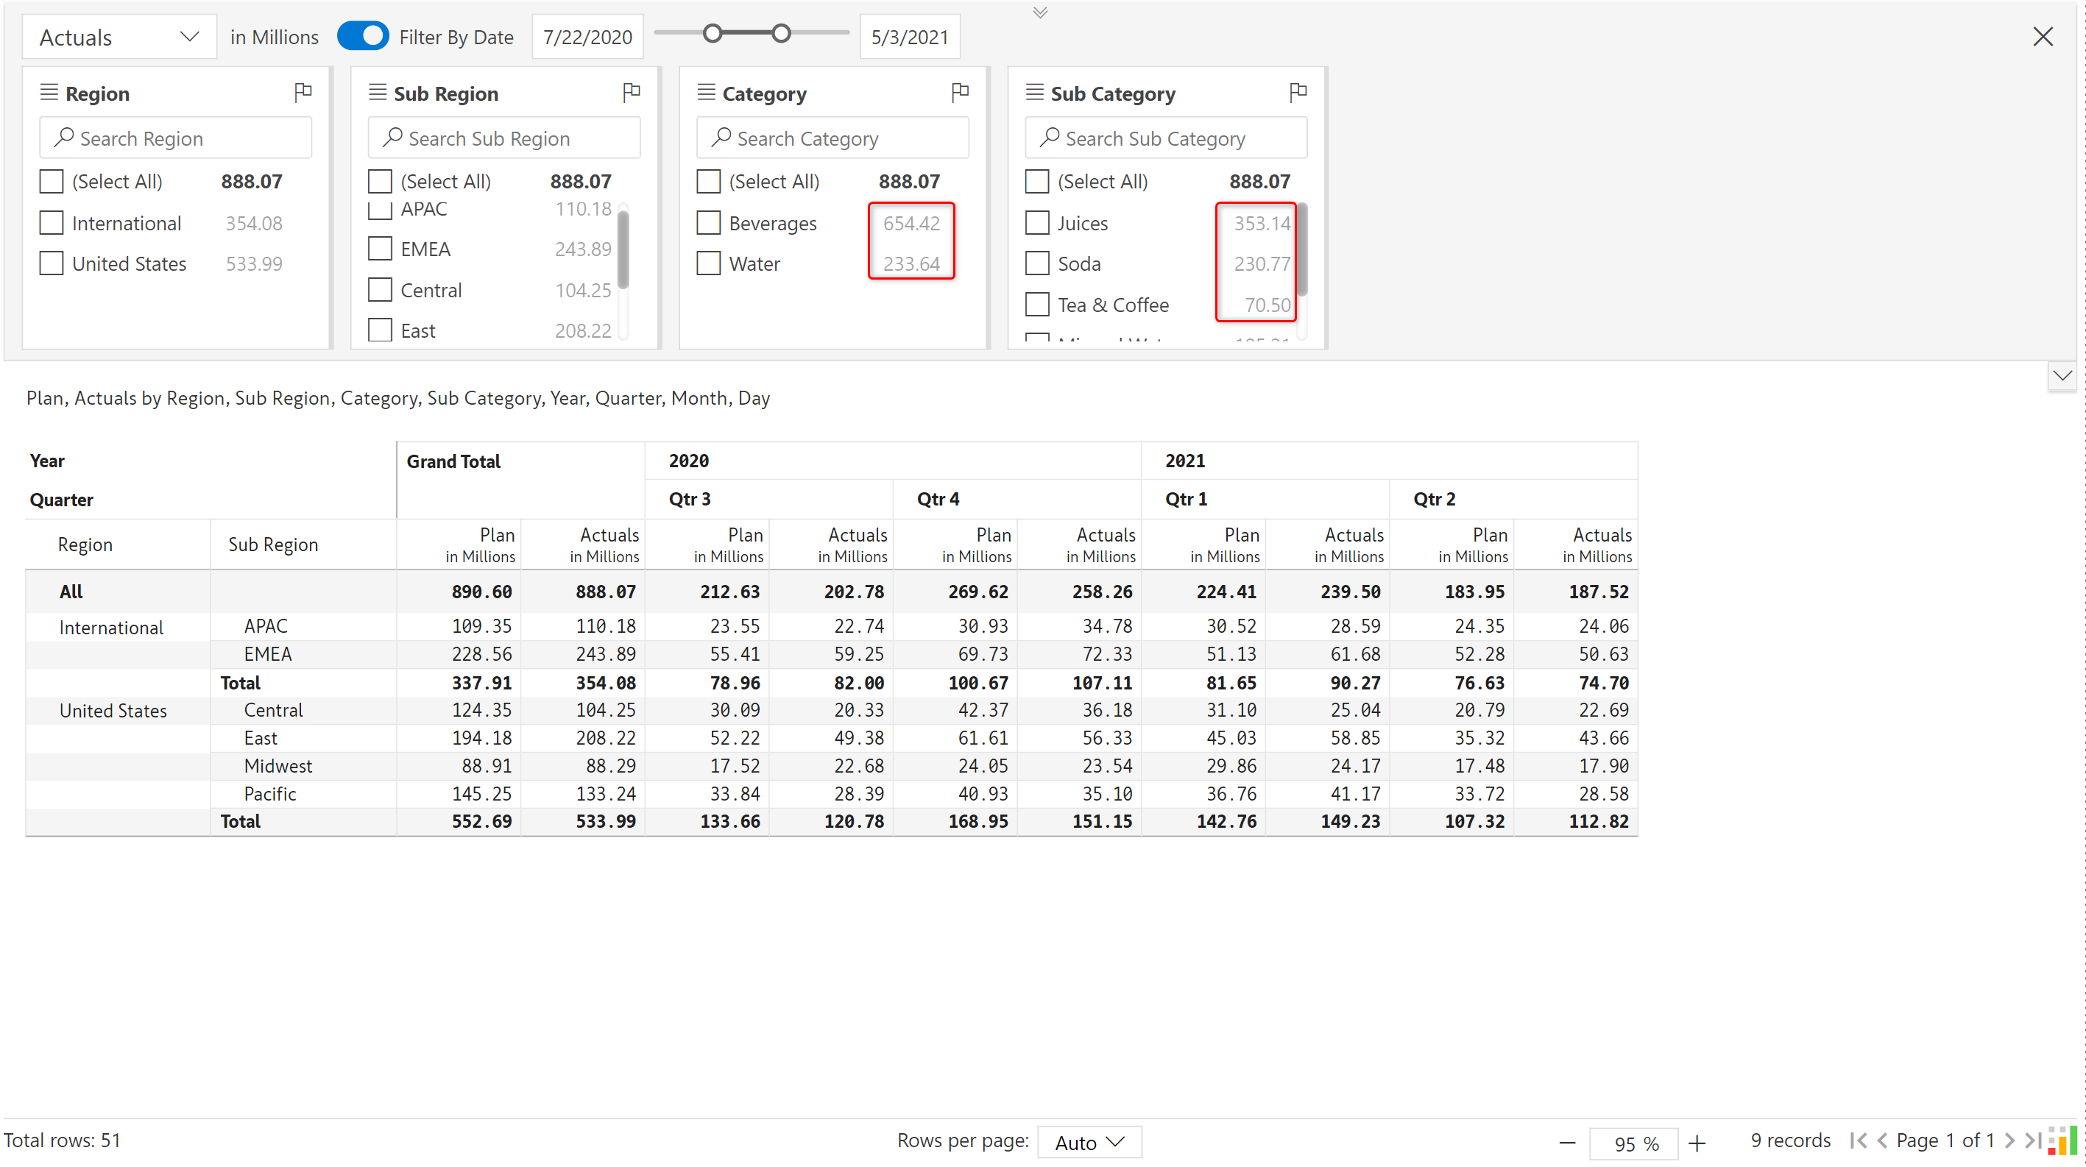This screenshot has height=1167, width=2086.
Task: Click the left date slider handle
Action: [712, 33]
